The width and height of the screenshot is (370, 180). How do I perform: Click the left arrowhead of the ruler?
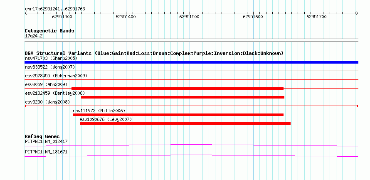(26, 13)
